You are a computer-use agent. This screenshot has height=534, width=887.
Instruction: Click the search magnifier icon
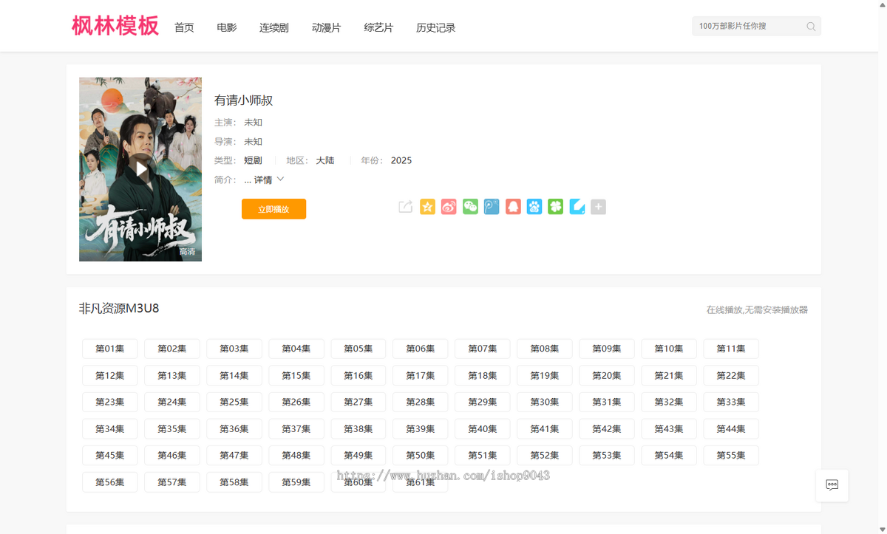[x=811, y=27]
